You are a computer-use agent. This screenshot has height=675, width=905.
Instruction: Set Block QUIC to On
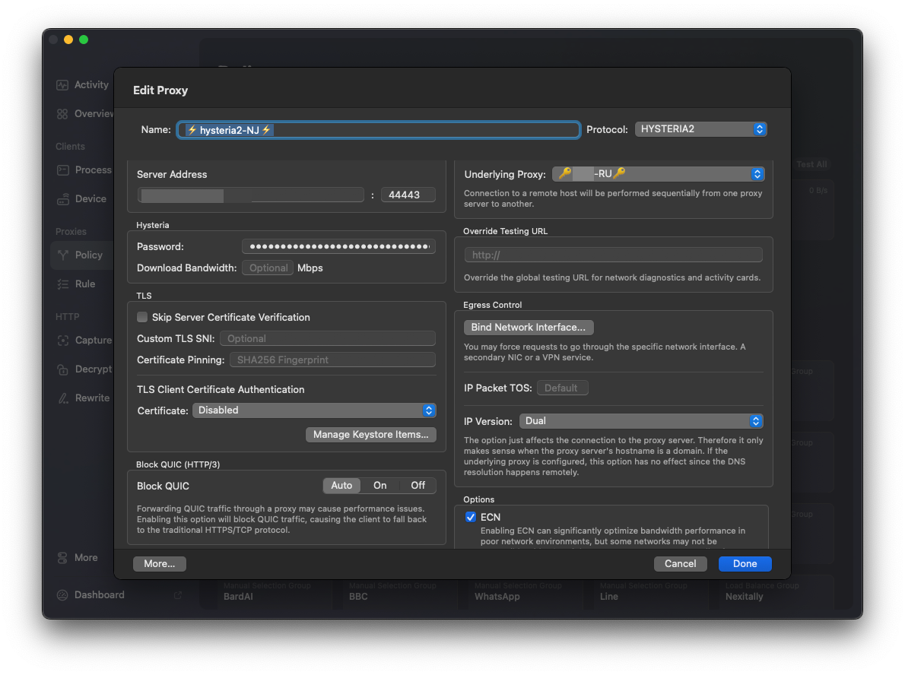point(379,486)
